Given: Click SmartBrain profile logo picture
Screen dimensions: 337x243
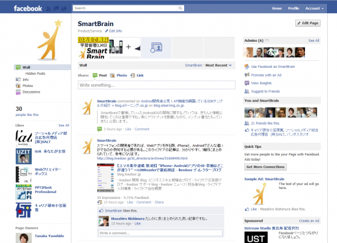Looking at the screenshot, I should pos(49,40).
